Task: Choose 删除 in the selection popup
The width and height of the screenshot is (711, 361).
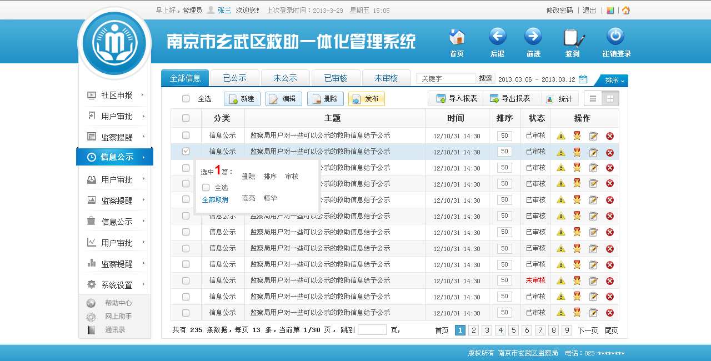Action: click(x=249, y=177)
